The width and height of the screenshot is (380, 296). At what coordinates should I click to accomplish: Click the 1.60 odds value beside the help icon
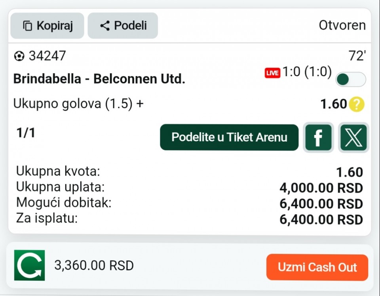(334, 104)
